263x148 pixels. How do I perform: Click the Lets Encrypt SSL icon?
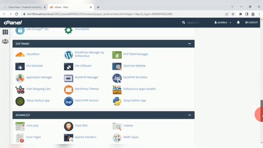(20, 30)
